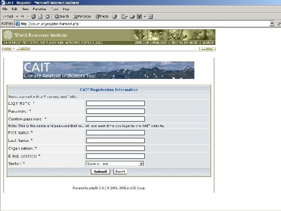Go to the Home page icon
The image size is (281, 211).
point(47,16)
